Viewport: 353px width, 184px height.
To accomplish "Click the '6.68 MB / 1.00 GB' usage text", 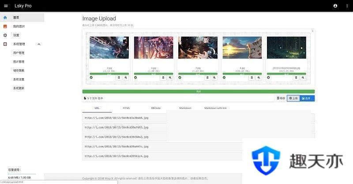I will pos(19,177).
